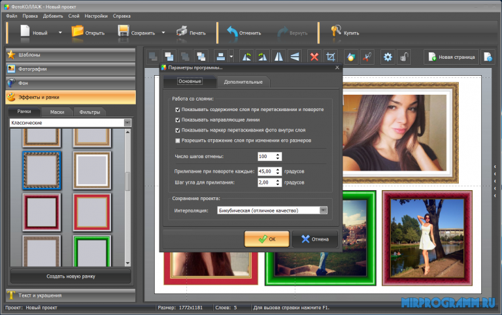Open layer settings gear icon
The height and width of the screenshot is (315, 502).
click(388, 57)
